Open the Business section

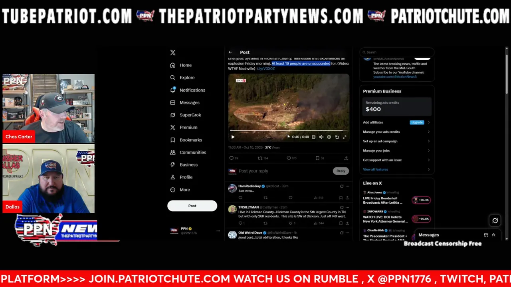click(x=184, y=165)
